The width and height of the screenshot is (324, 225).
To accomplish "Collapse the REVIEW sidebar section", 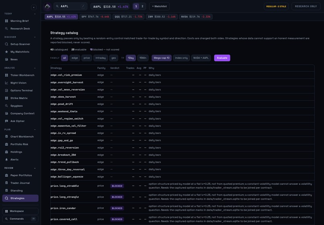I will click(35, 168).
